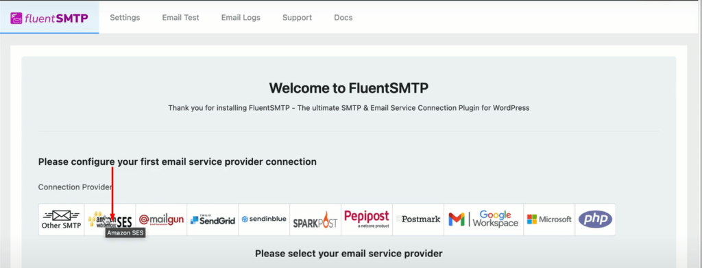Click the Connection Provider label
The height and width of the screenshot is (268, 702).
(x=75, y=187)
